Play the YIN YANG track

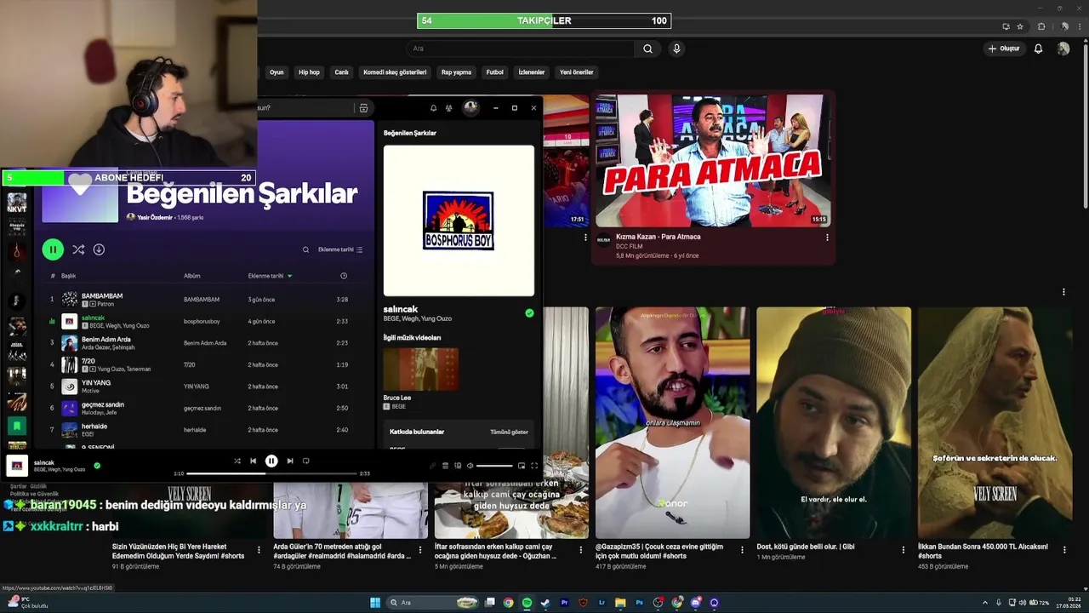click(204, 387)
